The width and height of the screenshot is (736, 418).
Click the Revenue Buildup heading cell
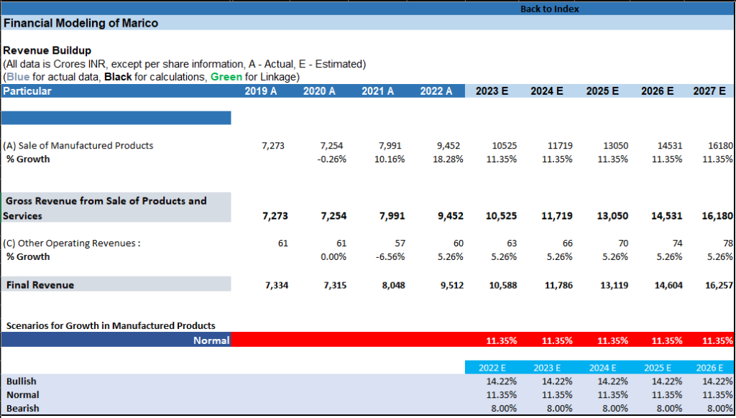pos(47,51)
